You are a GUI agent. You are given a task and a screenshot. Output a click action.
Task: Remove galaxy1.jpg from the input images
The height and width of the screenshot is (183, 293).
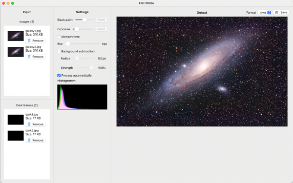36,41
